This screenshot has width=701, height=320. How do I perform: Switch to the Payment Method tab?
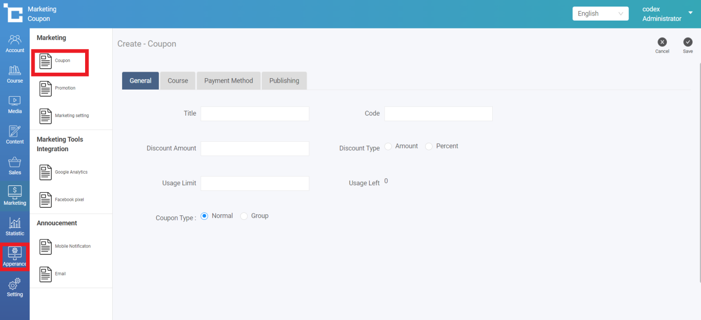tap(228, 81)
